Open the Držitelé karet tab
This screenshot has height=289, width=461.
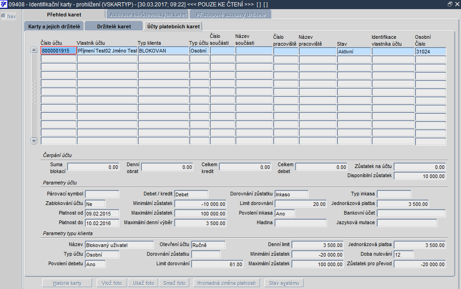click(x=114, y=26)
